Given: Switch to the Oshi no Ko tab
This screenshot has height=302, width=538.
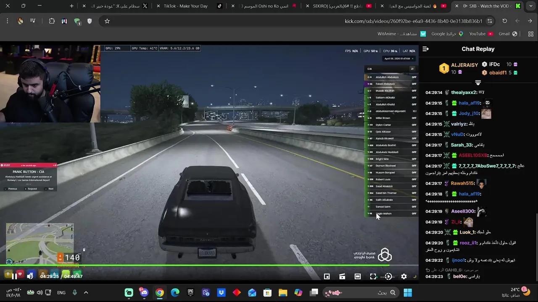Looking at the screenshot, I should click(265, 6).
